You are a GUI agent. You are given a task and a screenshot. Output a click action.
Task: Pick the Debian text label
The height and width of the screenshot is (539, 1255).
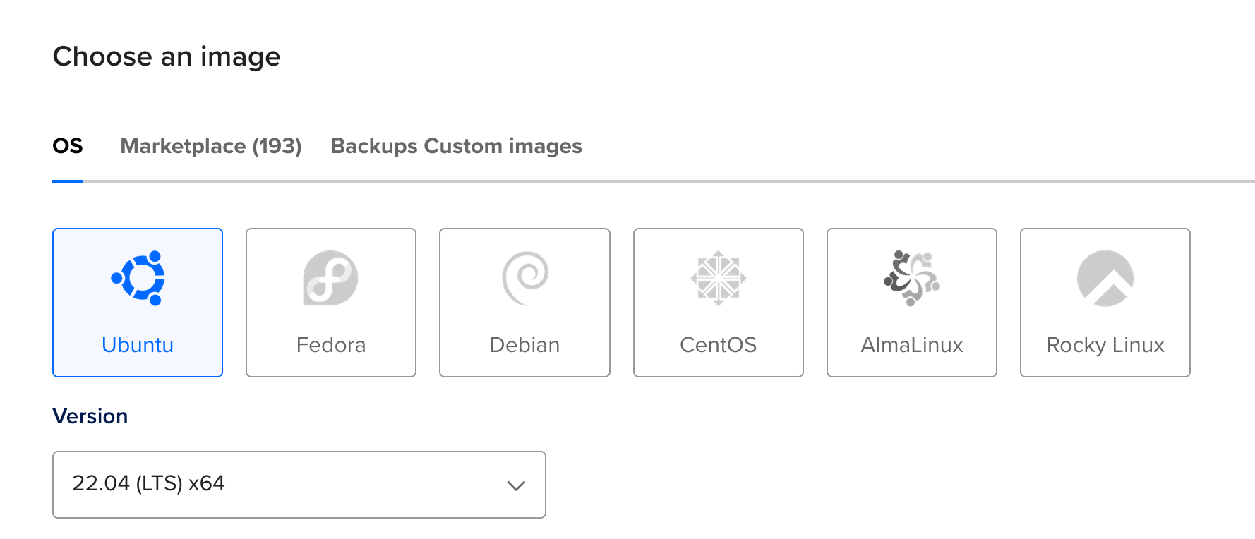tap(524, 345)
